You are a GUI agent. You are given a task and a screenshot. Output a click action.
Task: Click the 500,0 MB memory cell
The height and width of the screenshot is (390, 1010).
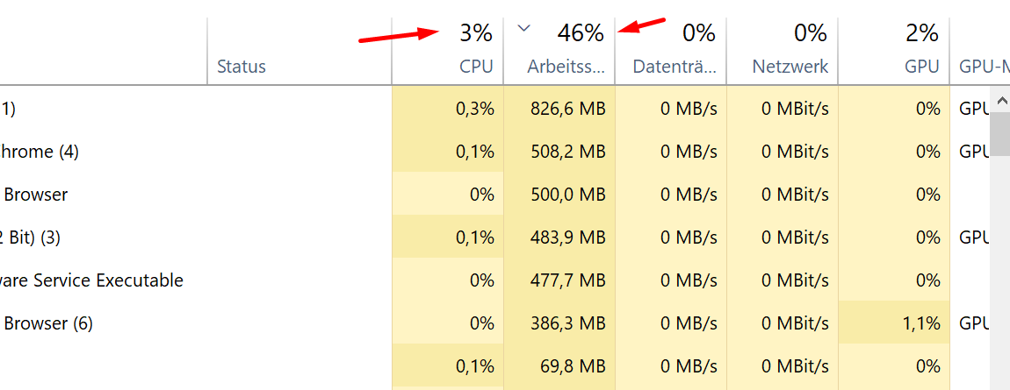click(567, 195)
